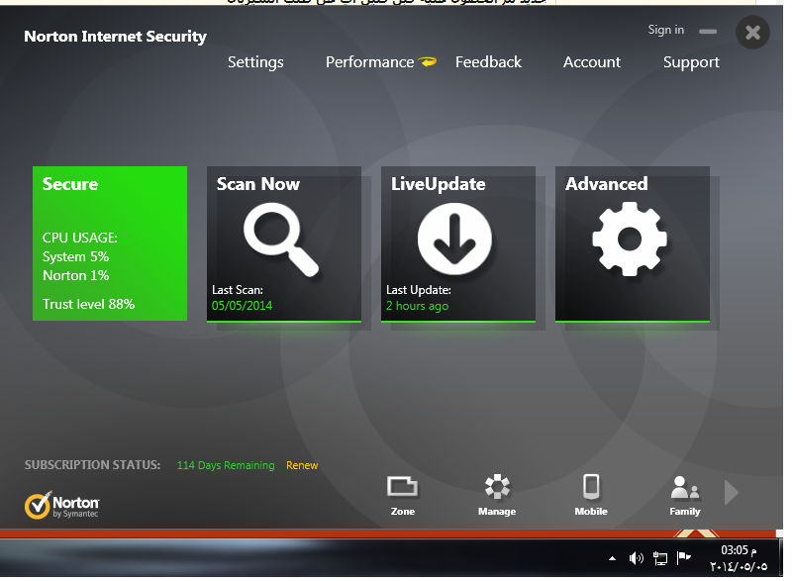This screenshot has height=581, width=793.
Task: Click the Norton by Symantec logo
Action: click(x=62, y=505)
